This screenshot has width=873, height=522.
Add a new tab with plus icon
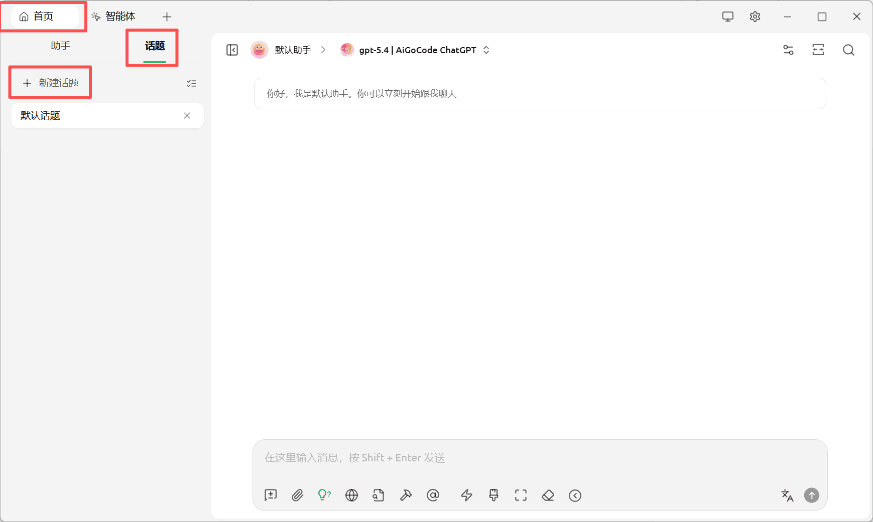point(167,17)
